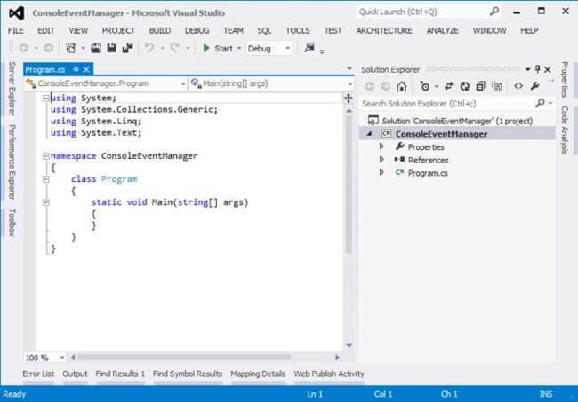Click the Navigate Forward toolbar icon
Image resolution: width=578 pixels, height=402 pixels.
tap(48, 48)
